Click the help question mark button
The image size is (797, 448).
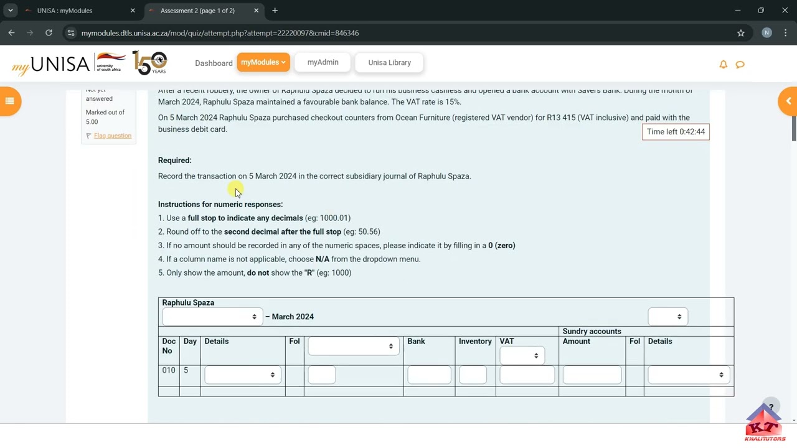coord(771,408)
